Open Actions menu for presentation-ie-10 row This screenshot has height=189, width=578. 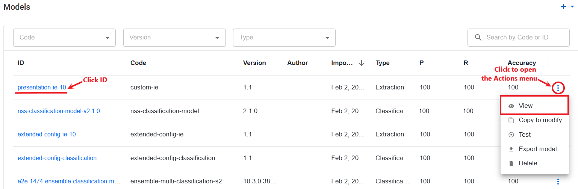click(558, 88)
